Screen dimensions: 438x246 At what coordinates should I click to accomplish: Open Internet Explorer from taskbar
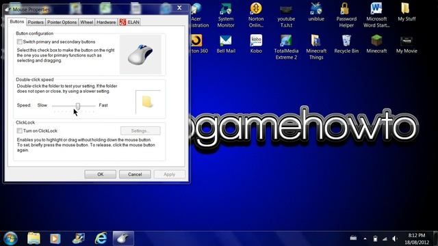point(101,238)
